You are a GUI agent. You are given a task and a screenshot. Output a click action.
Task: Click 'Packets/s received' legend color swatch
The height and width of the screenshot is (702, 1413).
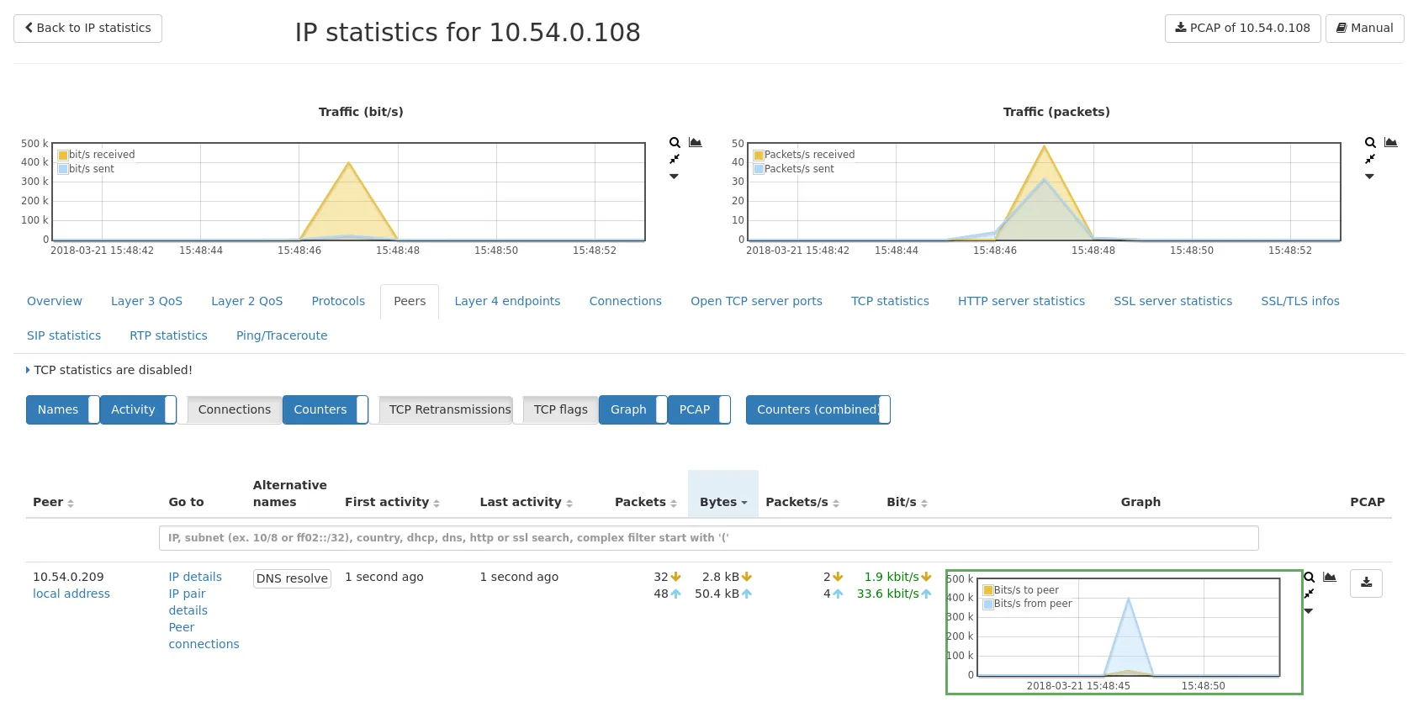coord(759,155)
